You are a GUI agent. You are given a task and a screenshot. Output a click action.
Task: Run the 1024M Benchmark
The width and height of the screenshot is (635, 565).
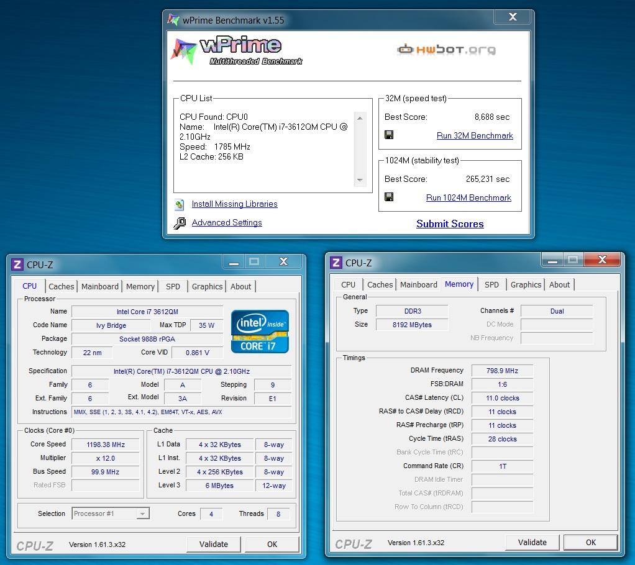pyautogui.click(x=468, y=197)
